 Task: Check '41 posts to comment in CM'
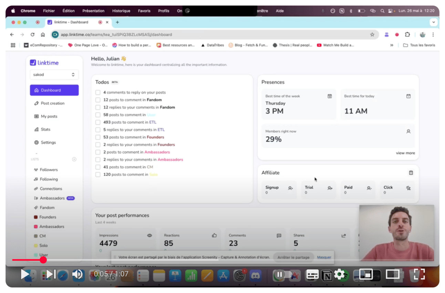pyautogui.click(x=98, y=167)
